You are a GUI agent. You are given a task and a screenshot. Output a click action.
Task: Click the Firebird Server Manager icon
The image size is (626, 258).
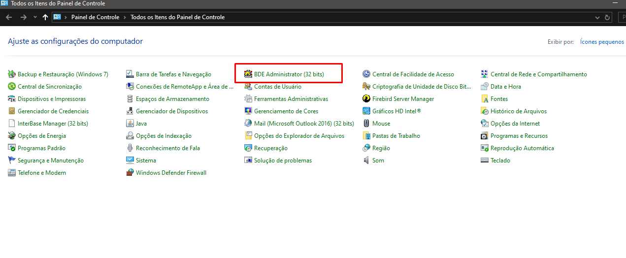366,99
